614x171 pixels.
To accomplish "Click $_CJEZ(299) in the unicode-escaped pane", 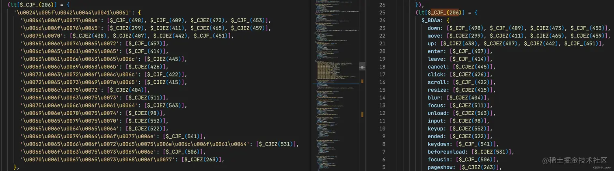I will point(127,28).
